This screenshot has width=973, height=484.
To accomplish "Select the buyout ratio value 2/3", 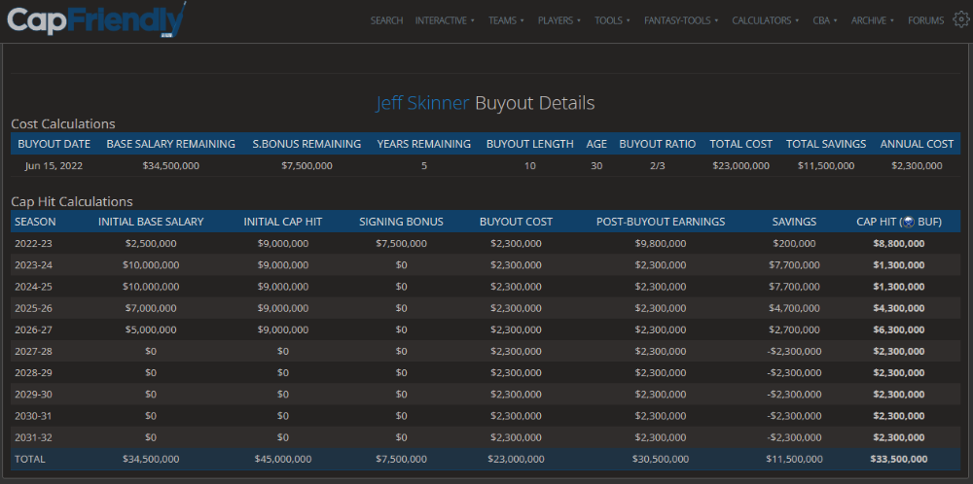I will (x=658, y=166).
